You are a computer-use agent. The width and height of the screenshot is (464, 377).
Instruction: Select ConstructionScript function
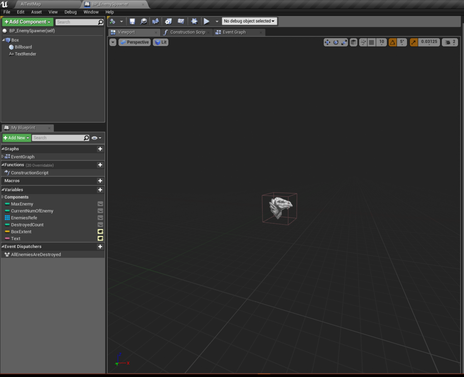[x=29, y=173]
